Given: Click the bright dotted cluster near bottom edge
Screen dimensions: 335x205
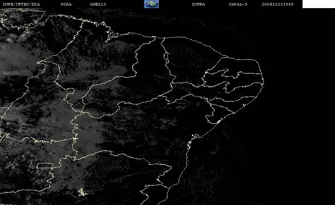Looking at the screenshot, I should coord(82,192).
